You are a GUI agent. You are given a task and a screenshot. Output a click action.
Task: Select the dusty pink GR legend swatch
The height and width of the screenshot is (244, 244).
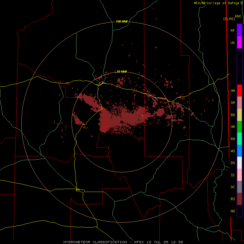pos(239,103)
